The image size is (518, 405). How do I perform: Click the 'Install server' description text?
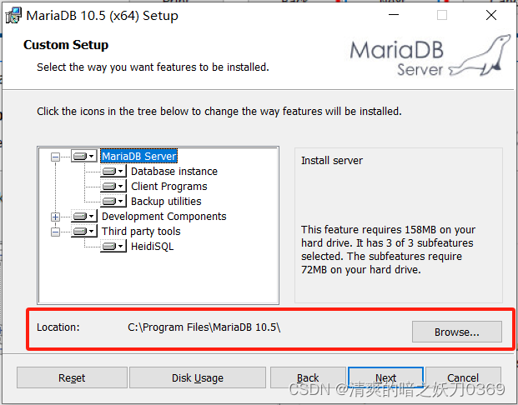[x=332, y=160]
